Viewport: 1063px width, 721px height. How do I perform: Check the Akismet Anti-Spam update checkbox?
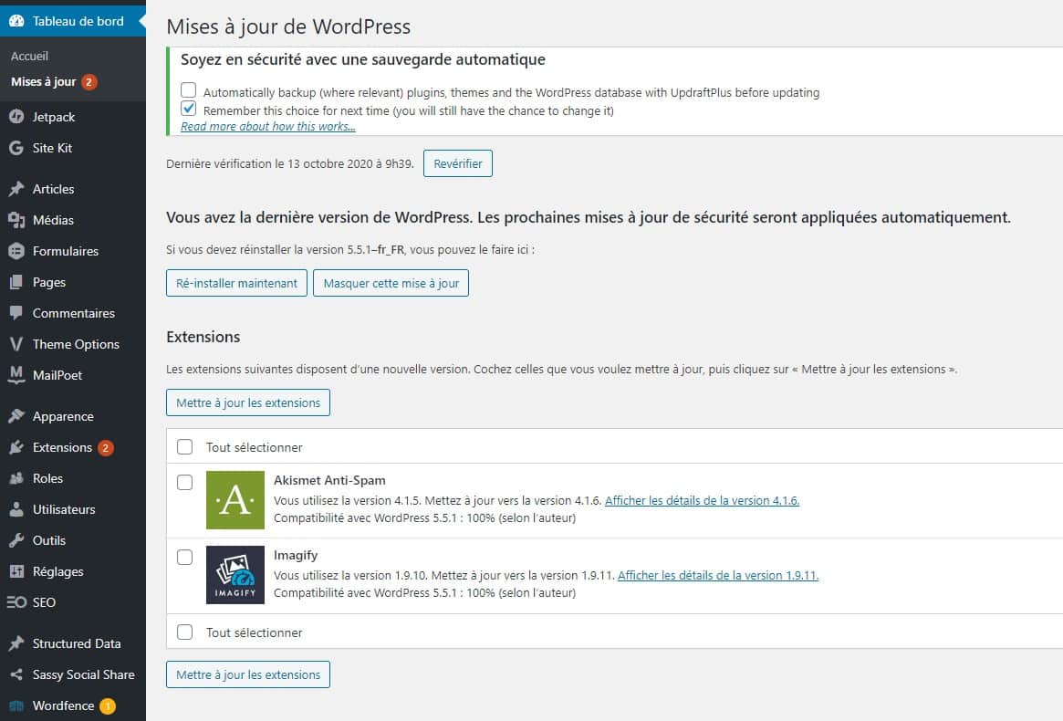[185, 482]
